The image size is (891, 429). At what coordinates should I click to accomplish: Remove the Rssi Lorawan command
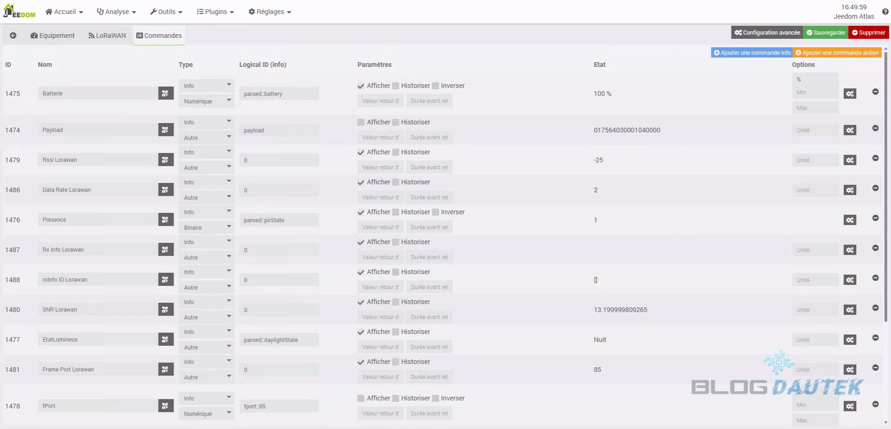click(x=875, y=158)
